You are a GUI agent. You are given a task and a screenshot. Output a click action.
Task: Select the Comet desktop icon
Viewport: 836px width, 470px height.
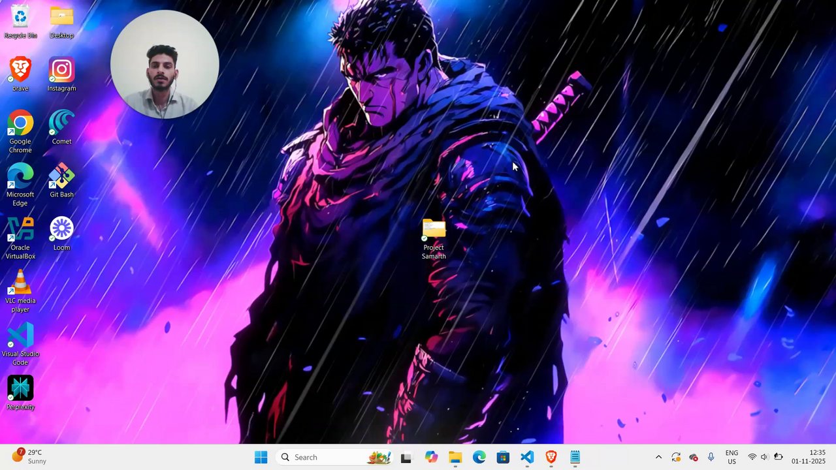pos(61,127)
